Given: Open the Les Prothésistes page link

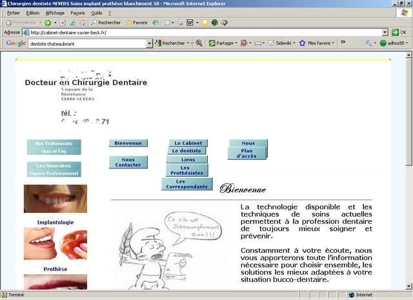Looking at the screenshot, I should pyautogui.click(x=186, y=170).
